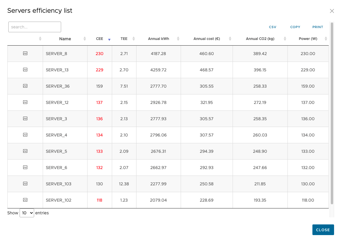Click the red CEE value 229

[99, 70]
